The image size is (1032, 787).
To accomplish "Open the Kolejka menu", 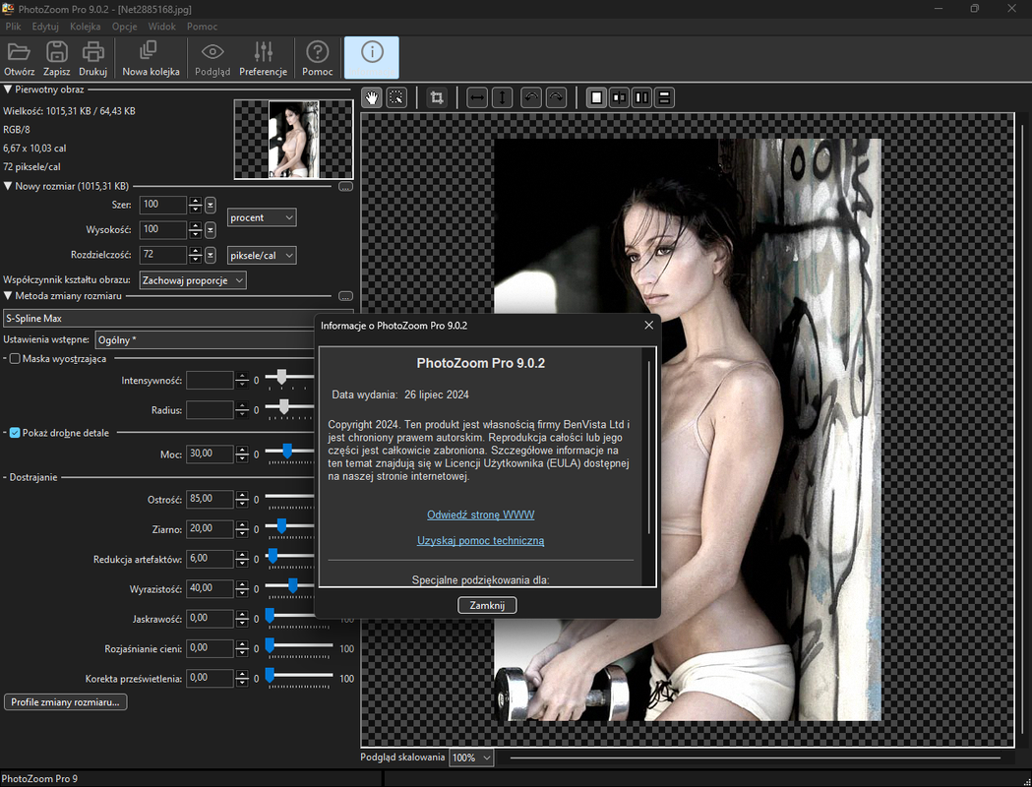I will coord(86,27).
